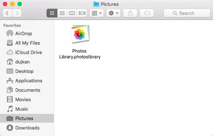Open the item arrangement dropdown
Image resolution: width=213 pixels, height=136 pixels.
(x=97, y=13)
